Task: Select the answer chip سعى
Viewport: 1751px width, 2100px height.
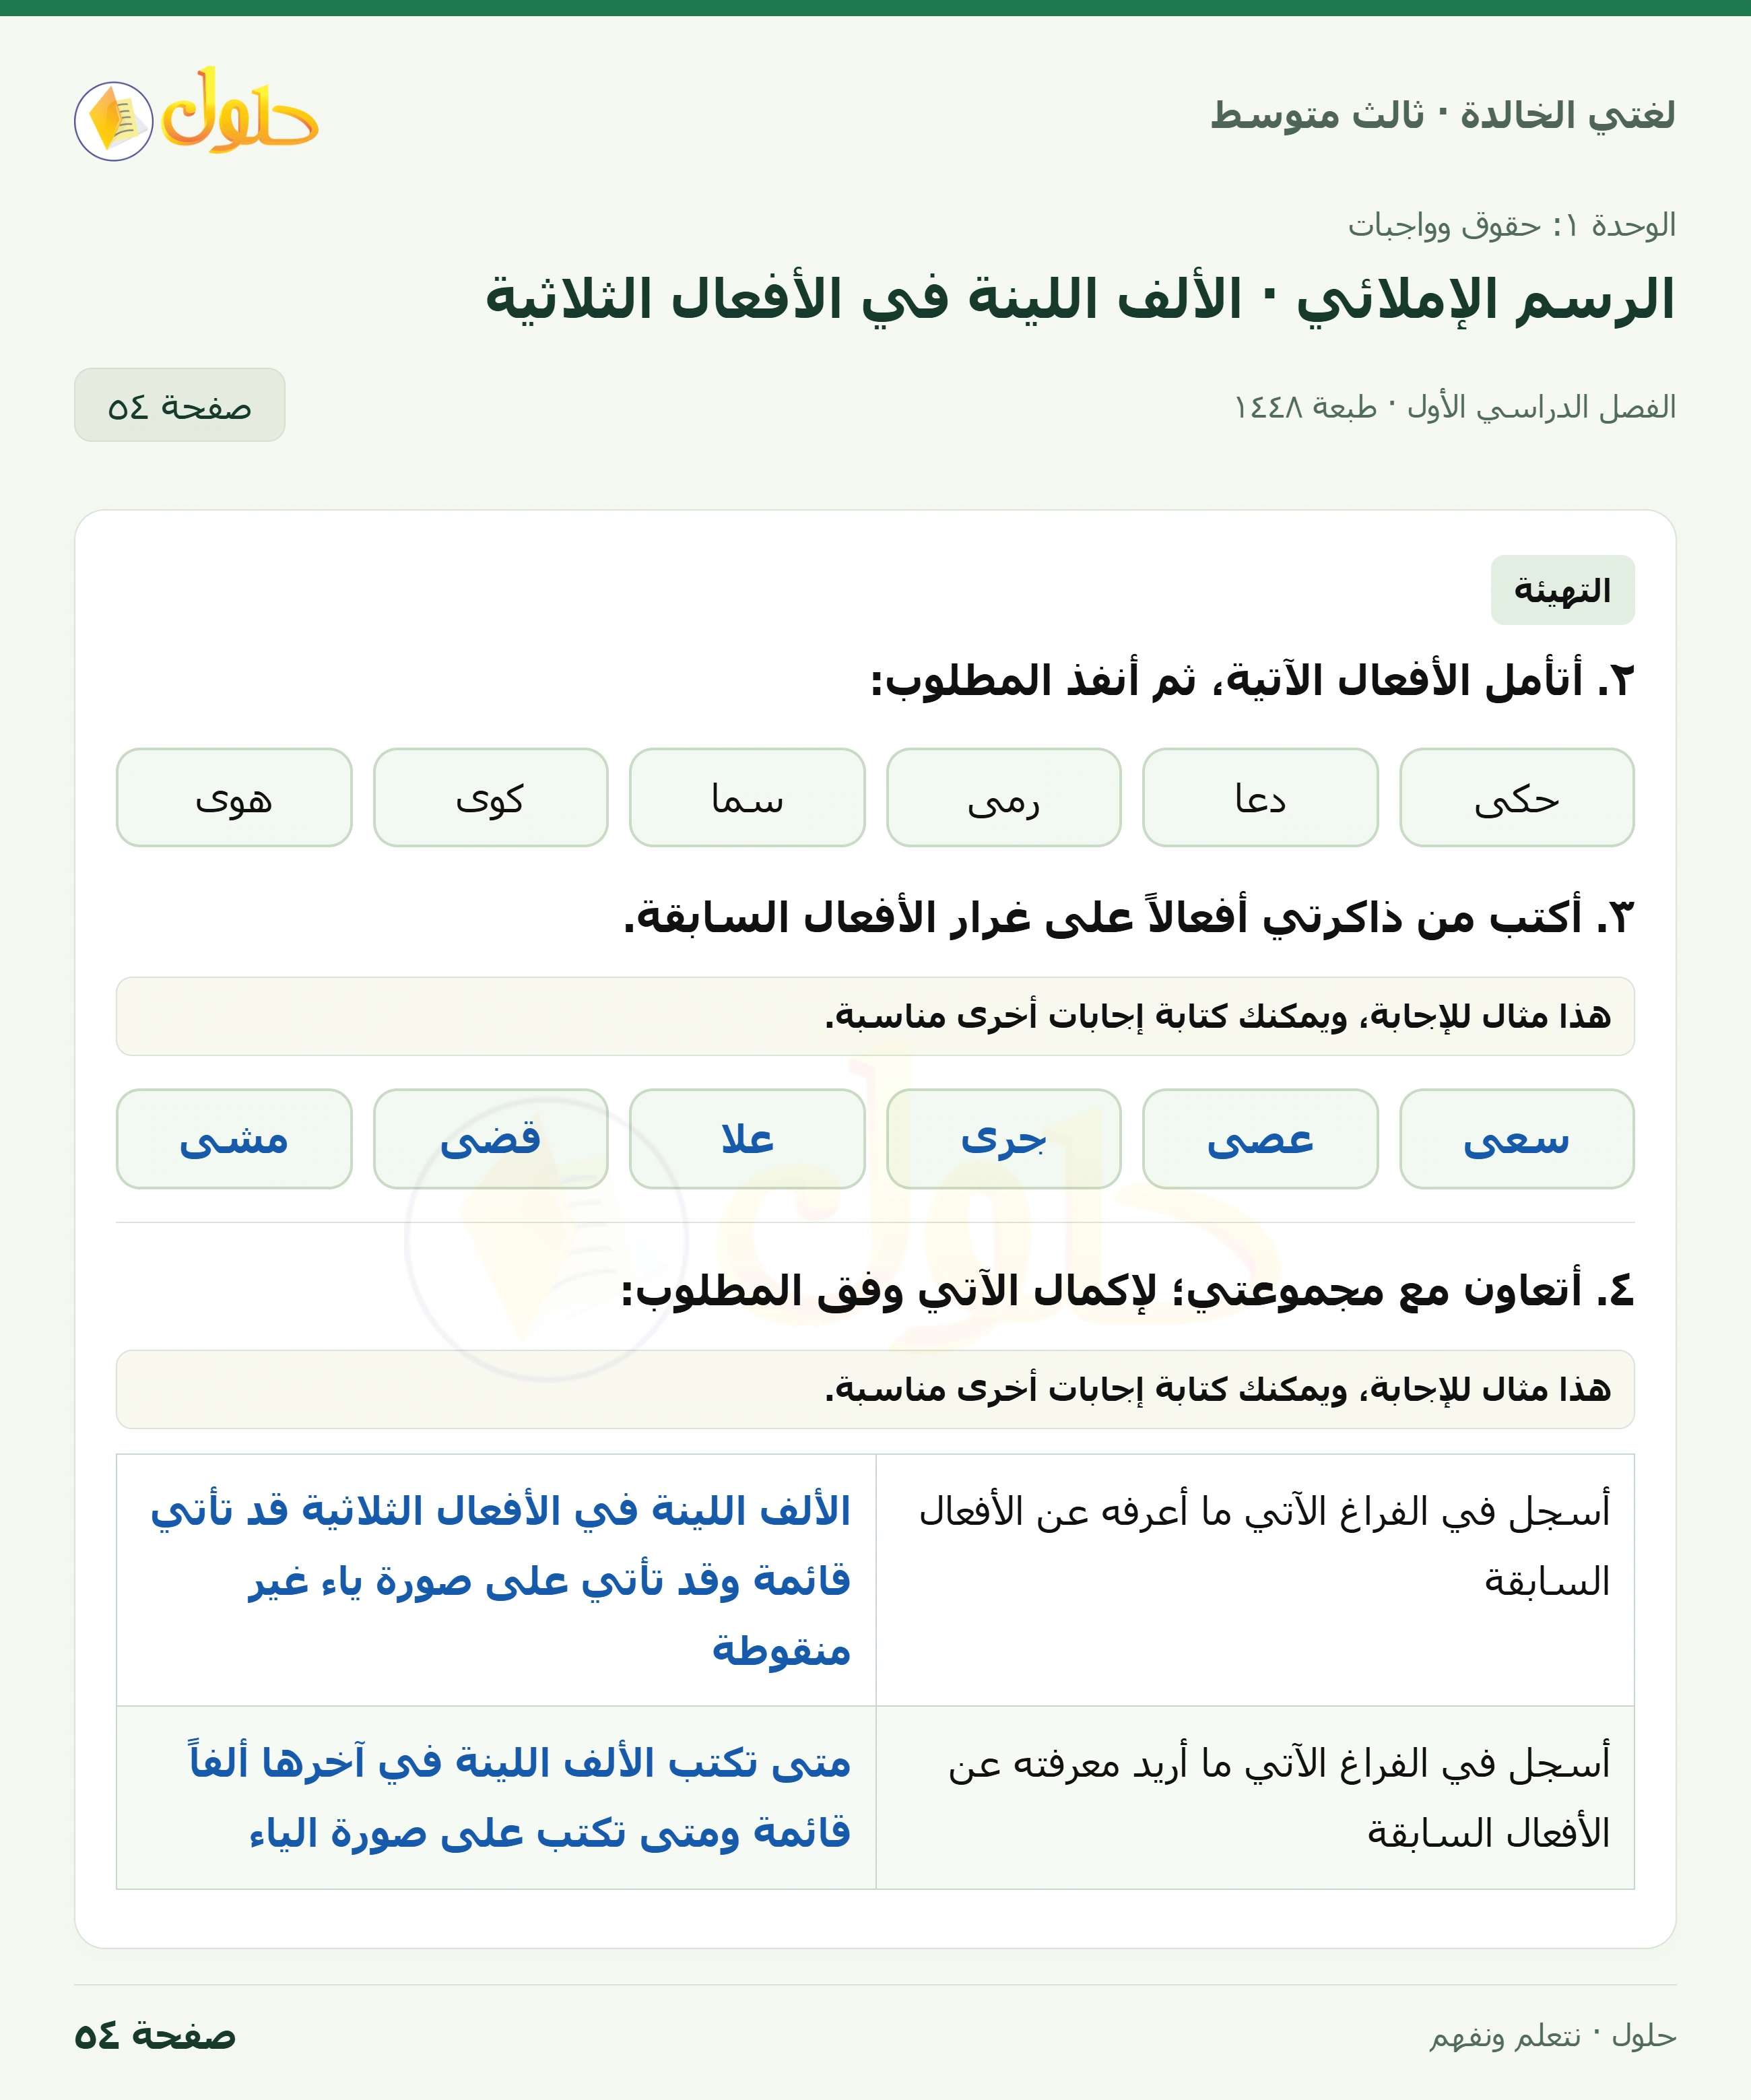Action: [x=1516, y=1139]
